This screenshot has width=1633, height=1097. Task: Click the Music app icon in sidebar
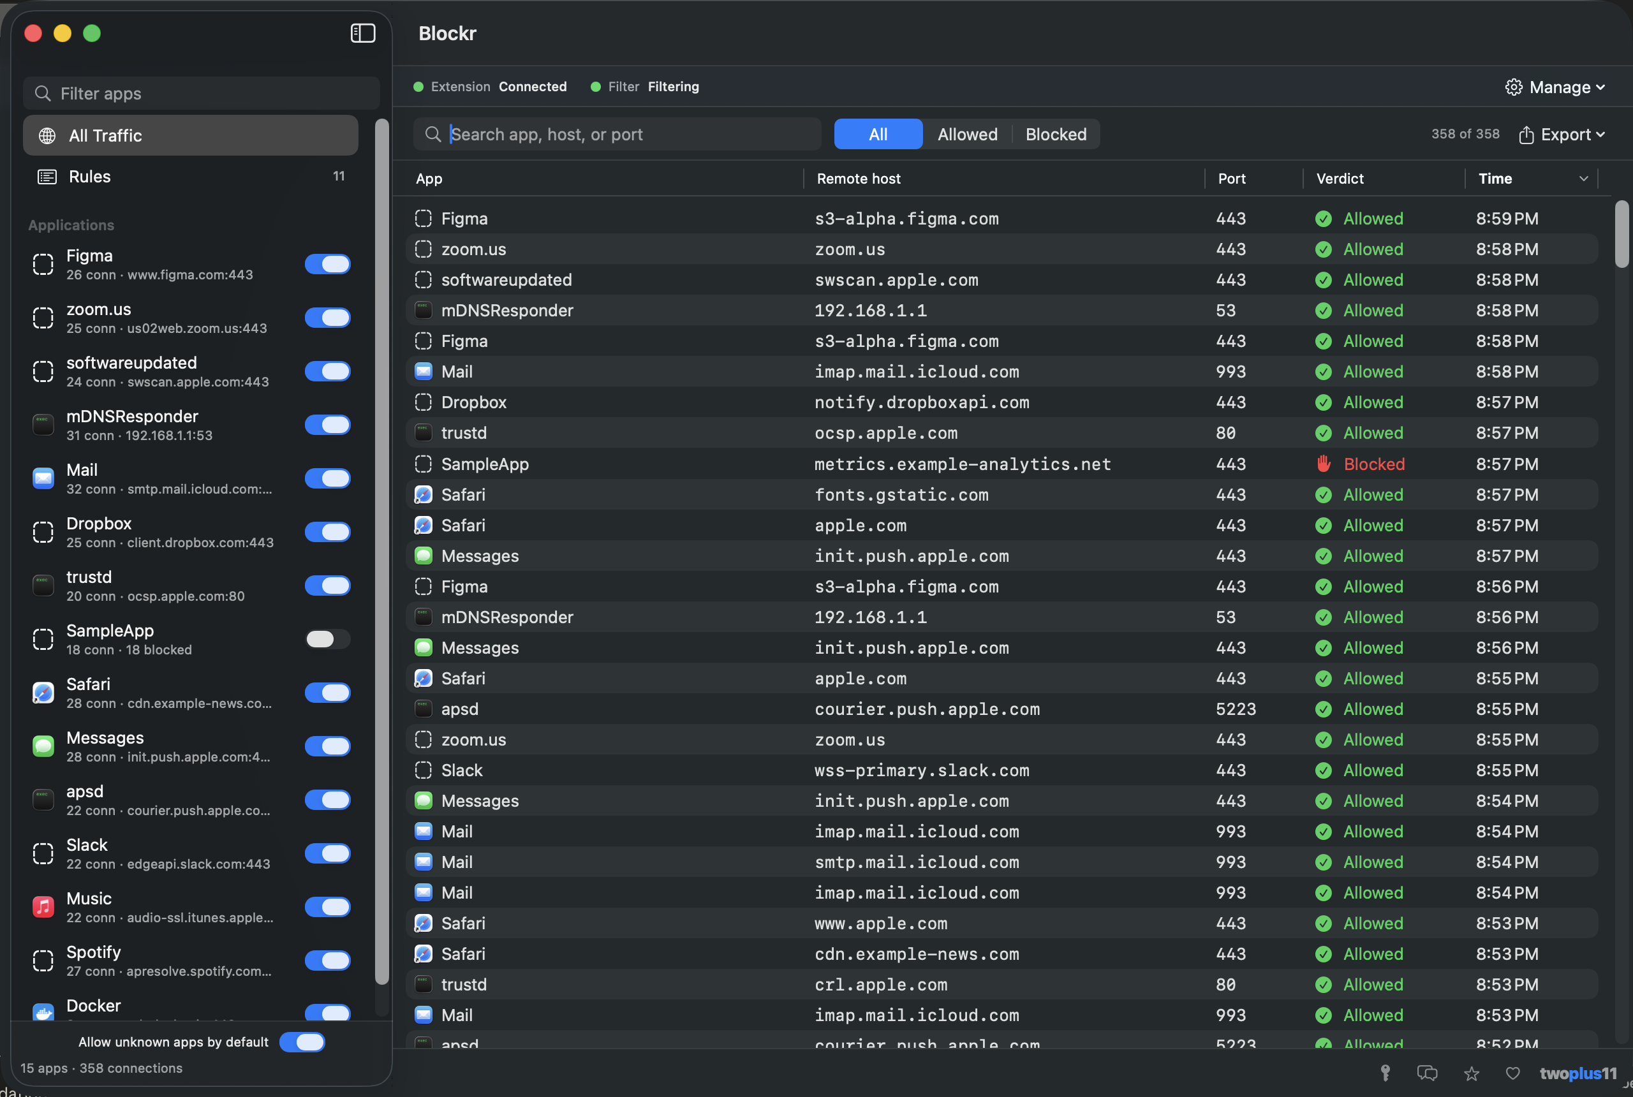click(43, 908)
